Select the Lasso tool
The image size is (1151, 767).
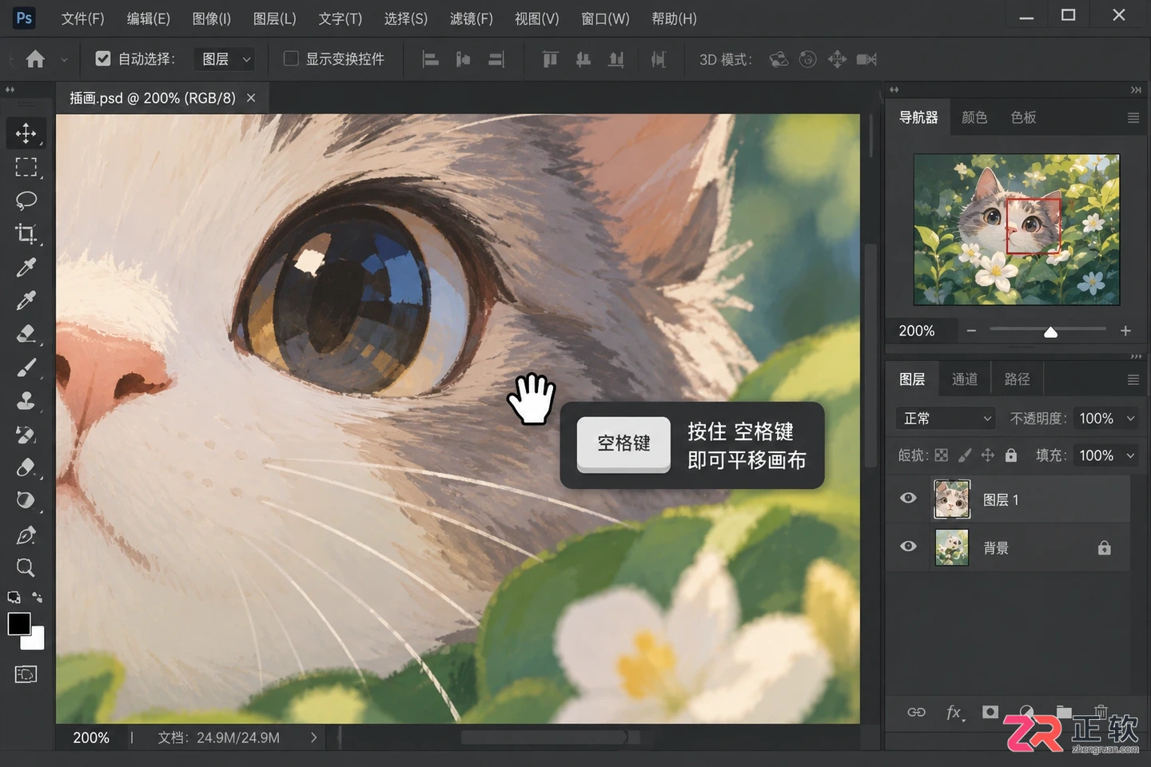(26, 200)
